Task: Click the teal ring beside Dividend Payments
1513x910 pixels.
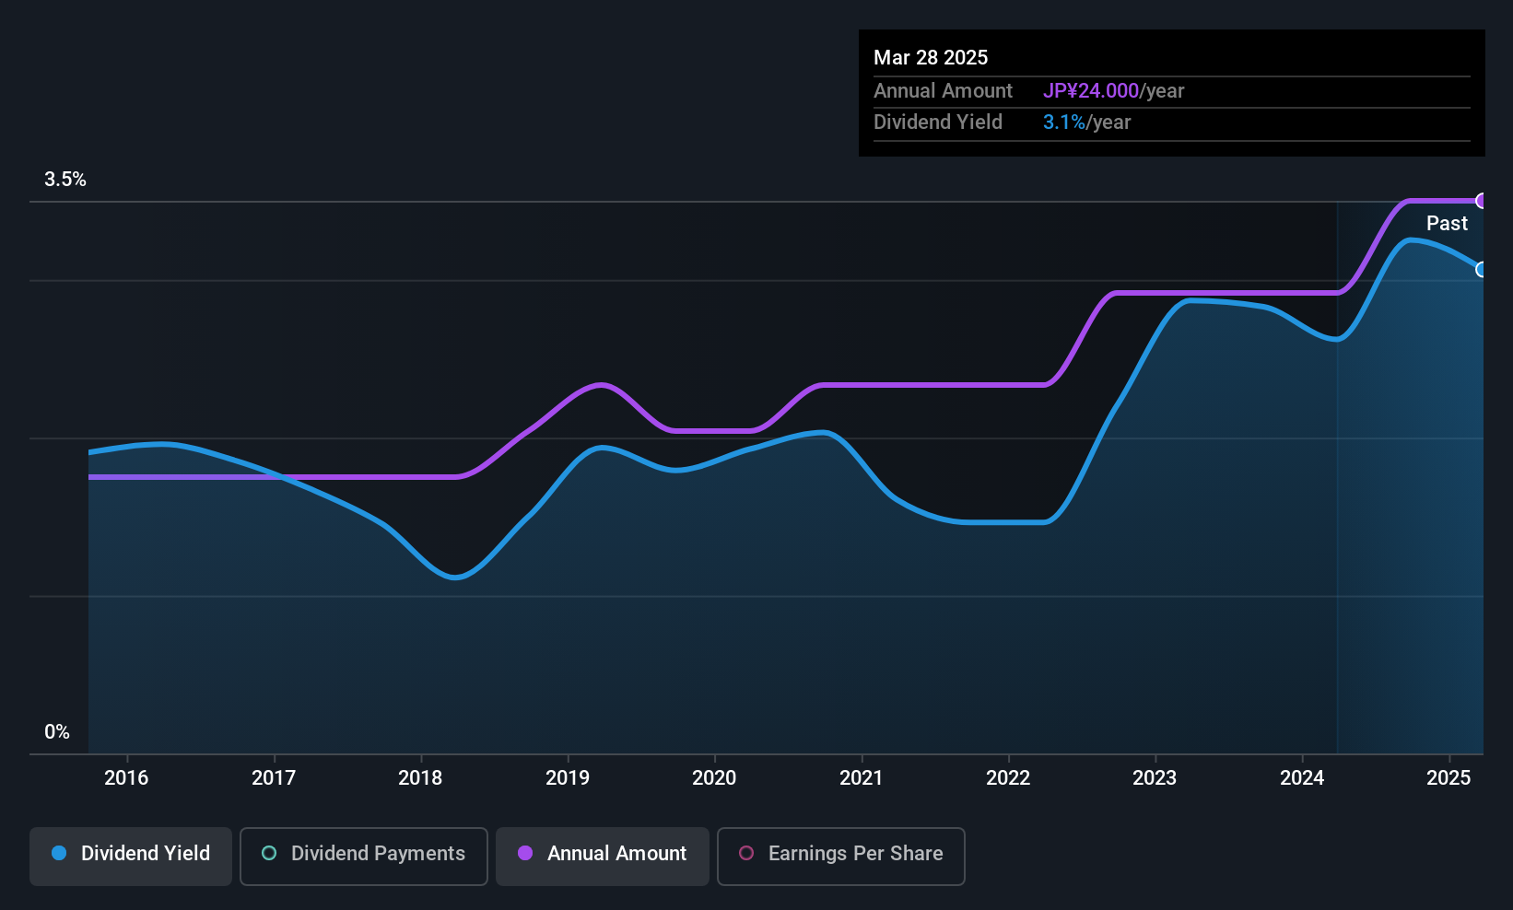Action: [269, 854]
